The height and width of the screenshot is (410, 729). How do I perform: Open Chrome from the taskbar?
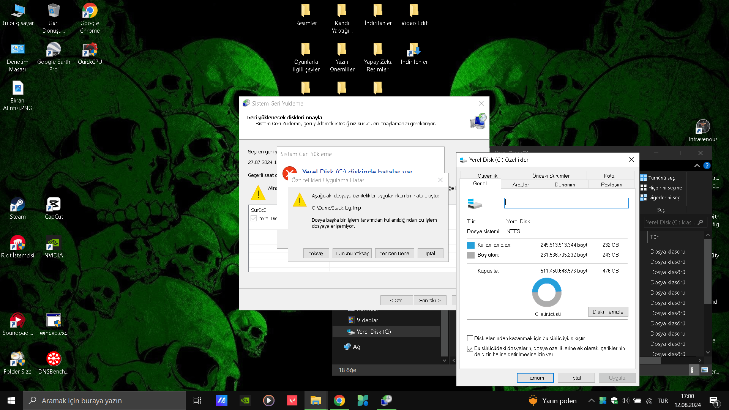pos(339,400)
